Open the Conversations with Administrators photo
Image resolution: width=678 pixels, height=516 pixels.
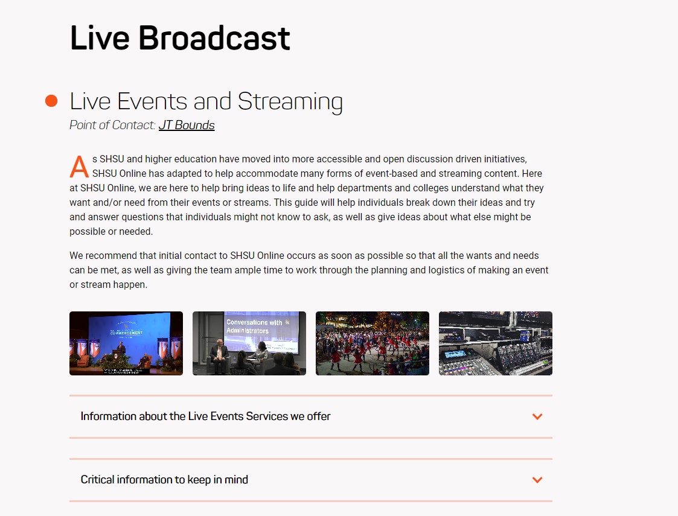click(x=249, y=343)
